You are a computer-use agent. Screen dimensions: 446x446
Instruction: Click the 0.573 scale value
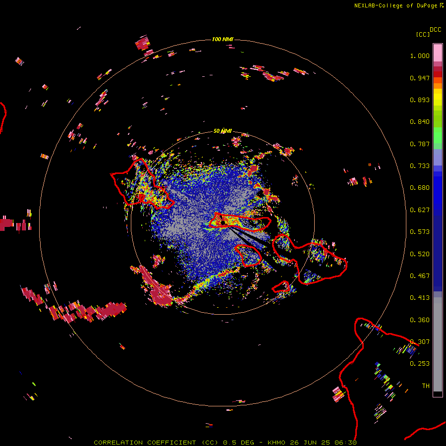coord(420,232)
